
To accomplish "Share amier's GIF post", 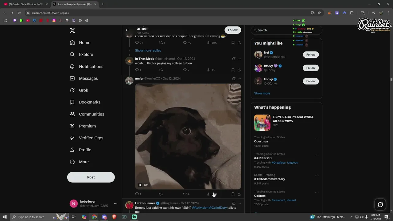I will (x=239, y=194).
